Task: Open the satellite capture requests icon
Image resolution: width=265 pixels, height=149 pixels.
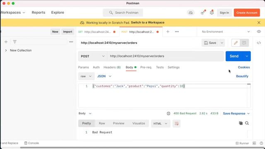Action: coord(203,12)
